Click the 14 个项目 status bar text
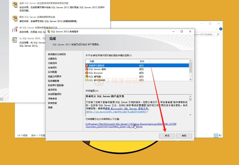The image size is (239, 165). (x=22, y=135)
